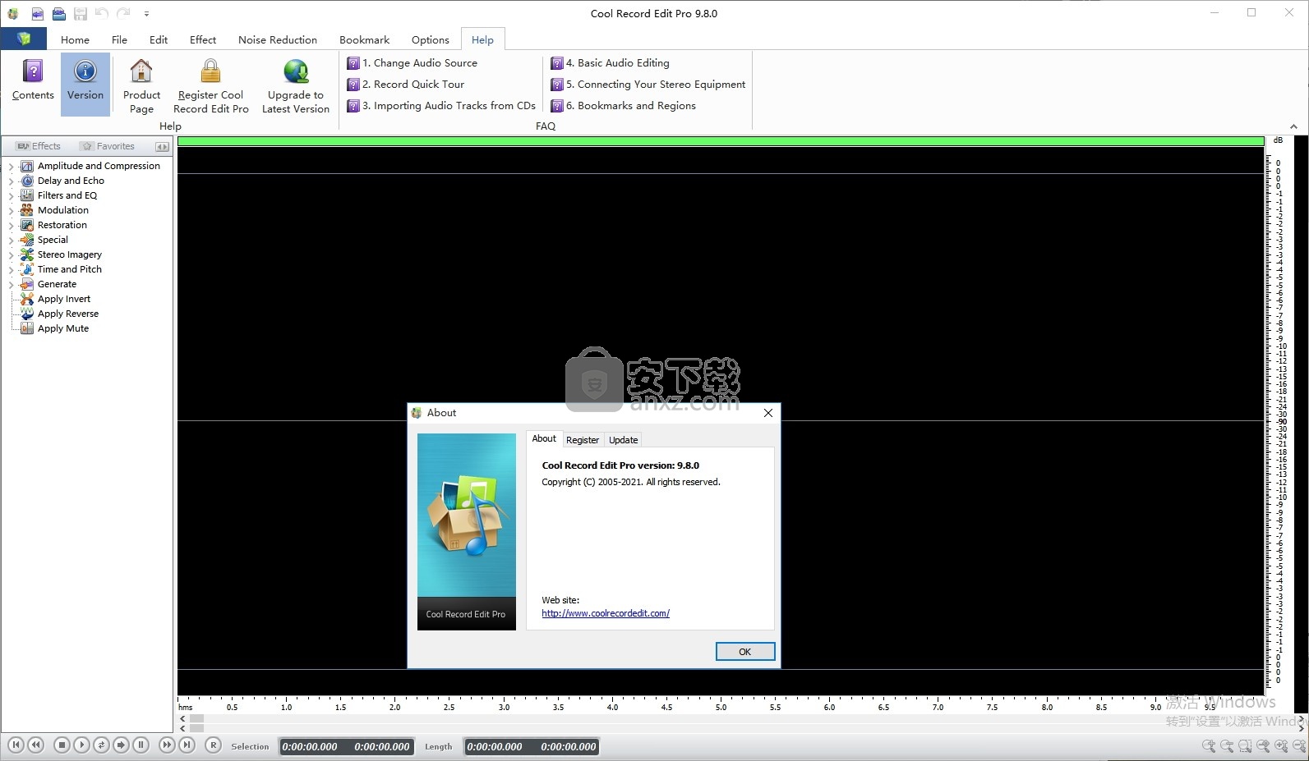Screen dimensions: 1309x761
Task: Click panel tab scroll arrows button
Action: click(x=162, y=147)
